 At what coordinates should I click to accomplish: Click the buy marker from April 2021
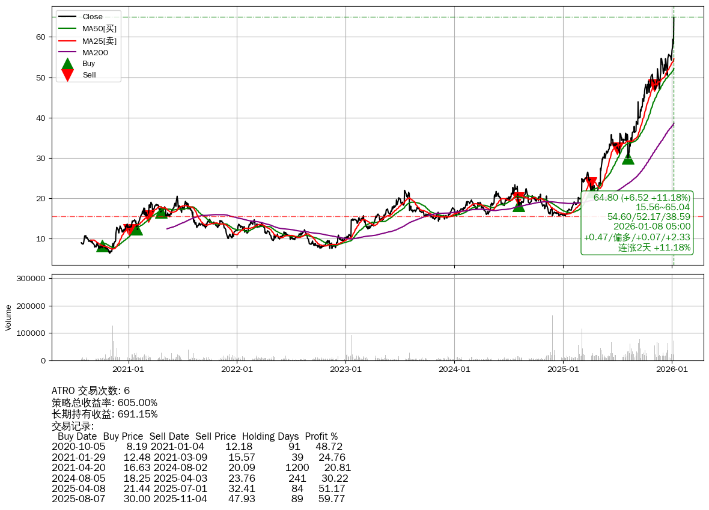(161, 212)
